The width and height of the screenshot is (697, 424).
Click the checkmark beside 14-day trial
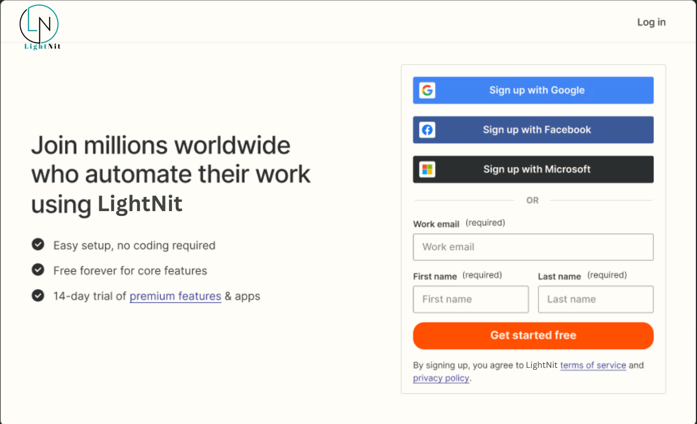point(38,295)
